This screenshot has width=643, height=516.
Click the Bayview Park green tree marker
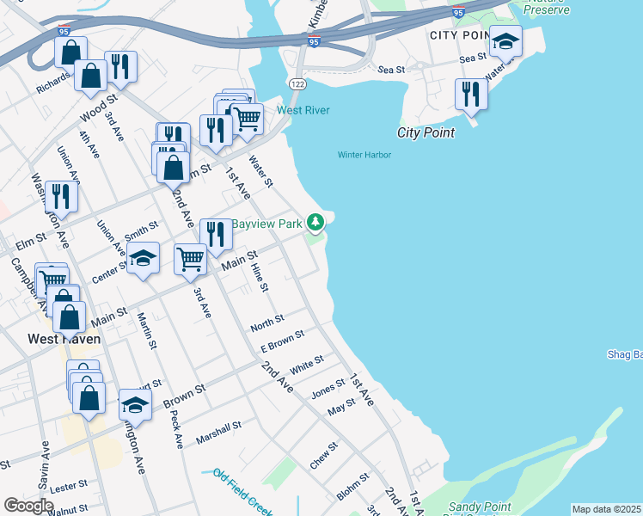[x=316, y=224]
